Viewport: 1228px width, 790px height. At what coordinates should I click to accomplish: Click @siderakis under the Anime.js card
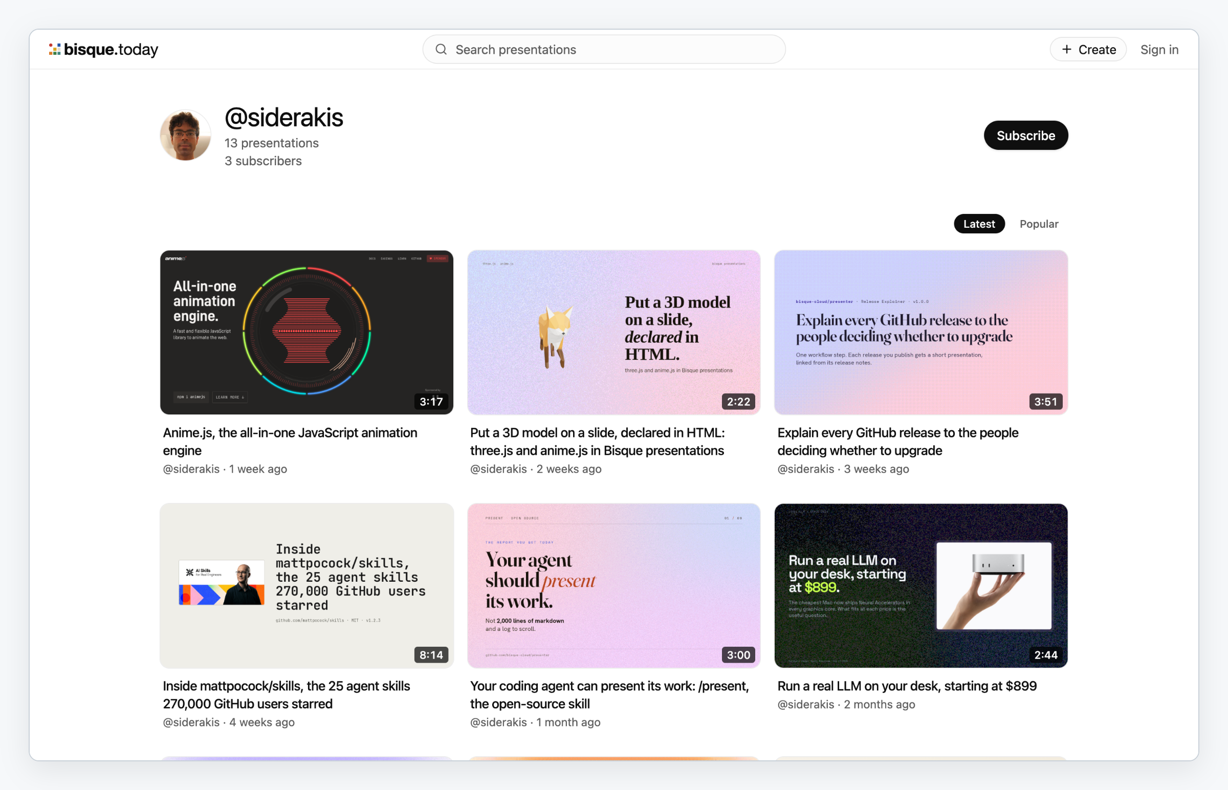(191, 469)
